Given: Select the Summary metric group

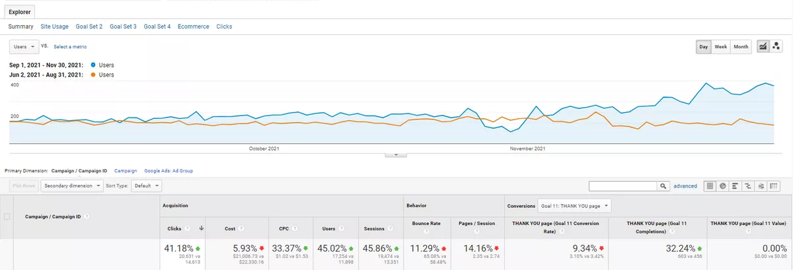Looking at the screenshot, I should pyautogui.click(x=20, y=26).
